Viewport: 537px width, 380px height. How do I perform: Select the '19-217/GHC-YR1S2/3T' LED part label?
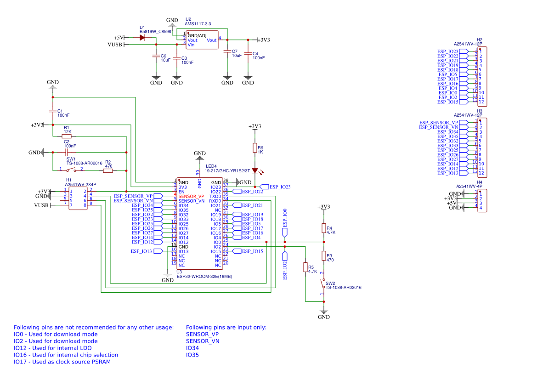227,170
